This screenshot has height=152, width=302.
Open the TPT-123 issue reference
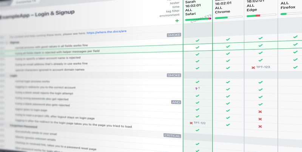pos(263,67)
